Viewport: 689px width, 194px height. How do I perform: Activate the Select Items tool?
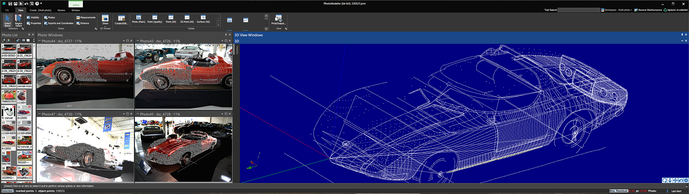[x=8, y=20]
